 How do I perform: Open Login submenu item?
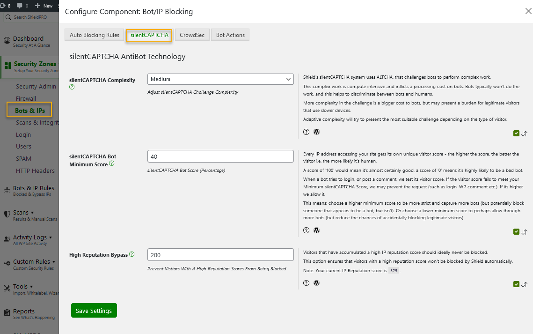(23, 135)
